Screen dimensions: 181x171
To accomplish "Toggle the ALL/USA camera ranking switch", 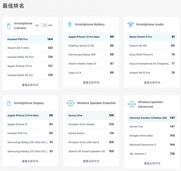I will (43, 25).
